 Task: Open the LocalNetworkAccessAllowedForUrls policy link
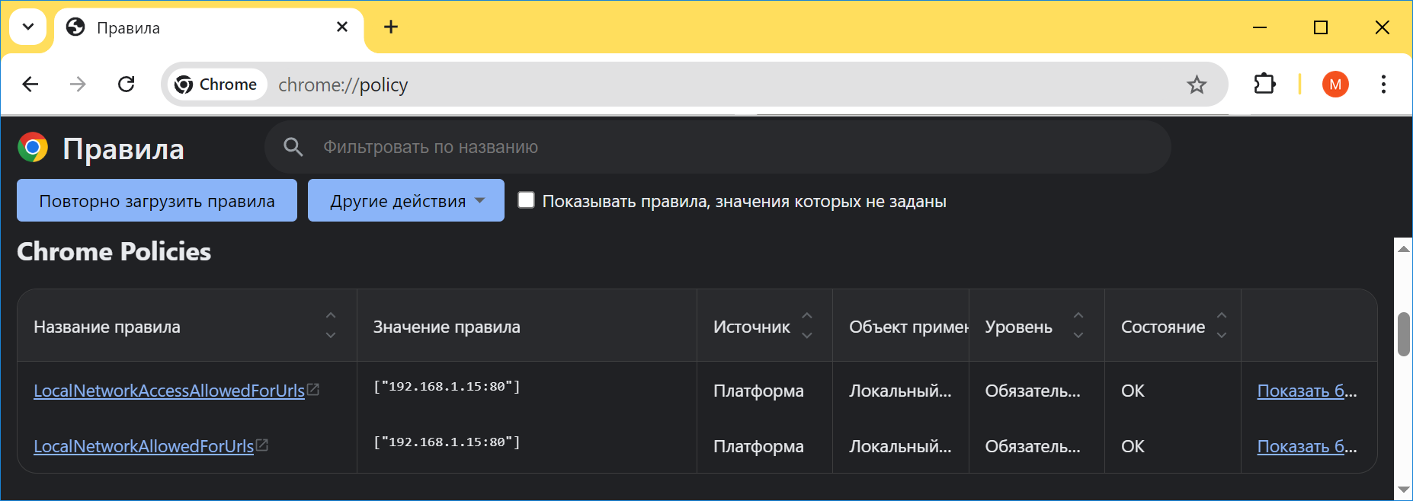pyautogui.click(x=168, y=391)
